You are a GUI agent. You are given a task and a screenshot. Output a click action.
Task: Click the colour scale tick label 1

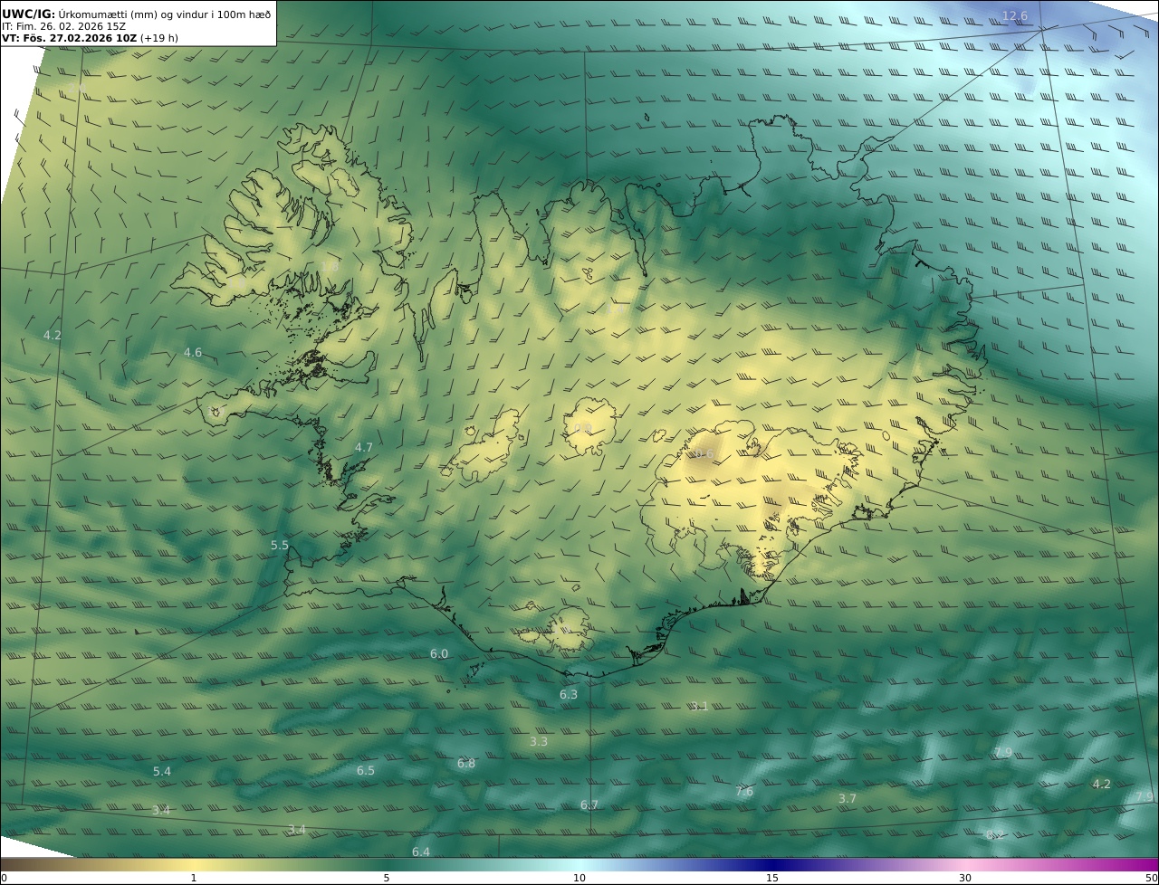pos(194,878)
